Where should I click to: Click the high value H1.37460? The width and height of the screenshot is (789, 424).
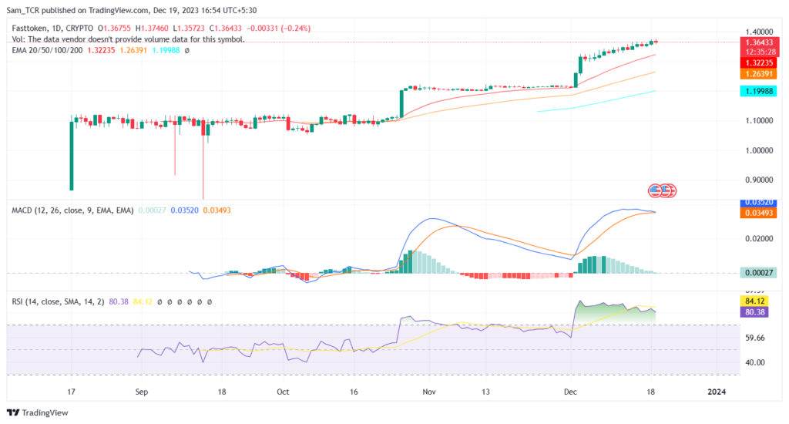(x=152, y=29)
